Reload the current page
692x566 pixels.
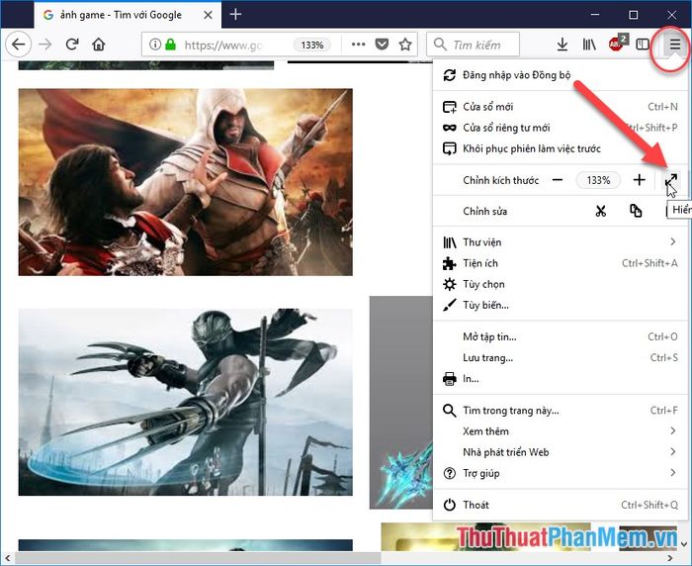click(x=72, y=45)
